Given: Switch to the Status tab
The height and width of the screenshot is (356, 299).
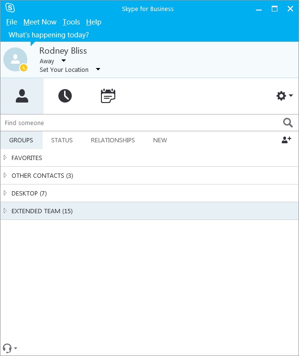Looking at the screenshot, I should click(62, 140).
